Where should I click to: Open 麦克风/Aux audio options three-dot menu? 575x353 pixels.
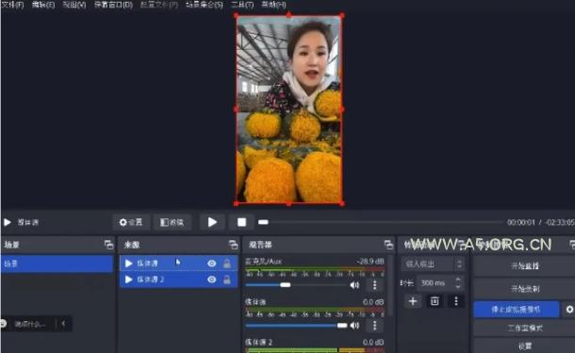point(374,285)
